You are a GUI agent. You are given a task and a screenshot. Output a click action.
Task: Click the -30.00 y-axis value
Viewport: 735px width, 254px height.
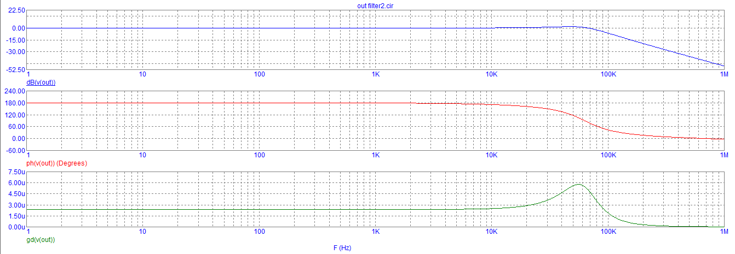[15, 51]
